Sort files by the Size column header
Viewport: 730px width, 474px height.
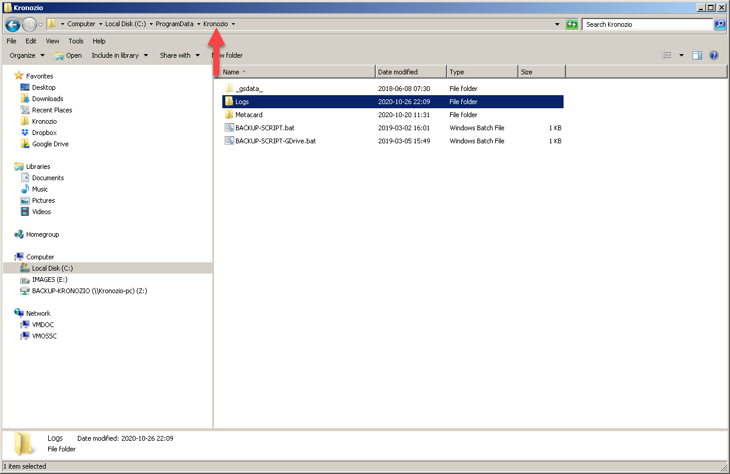click(542, 72)
